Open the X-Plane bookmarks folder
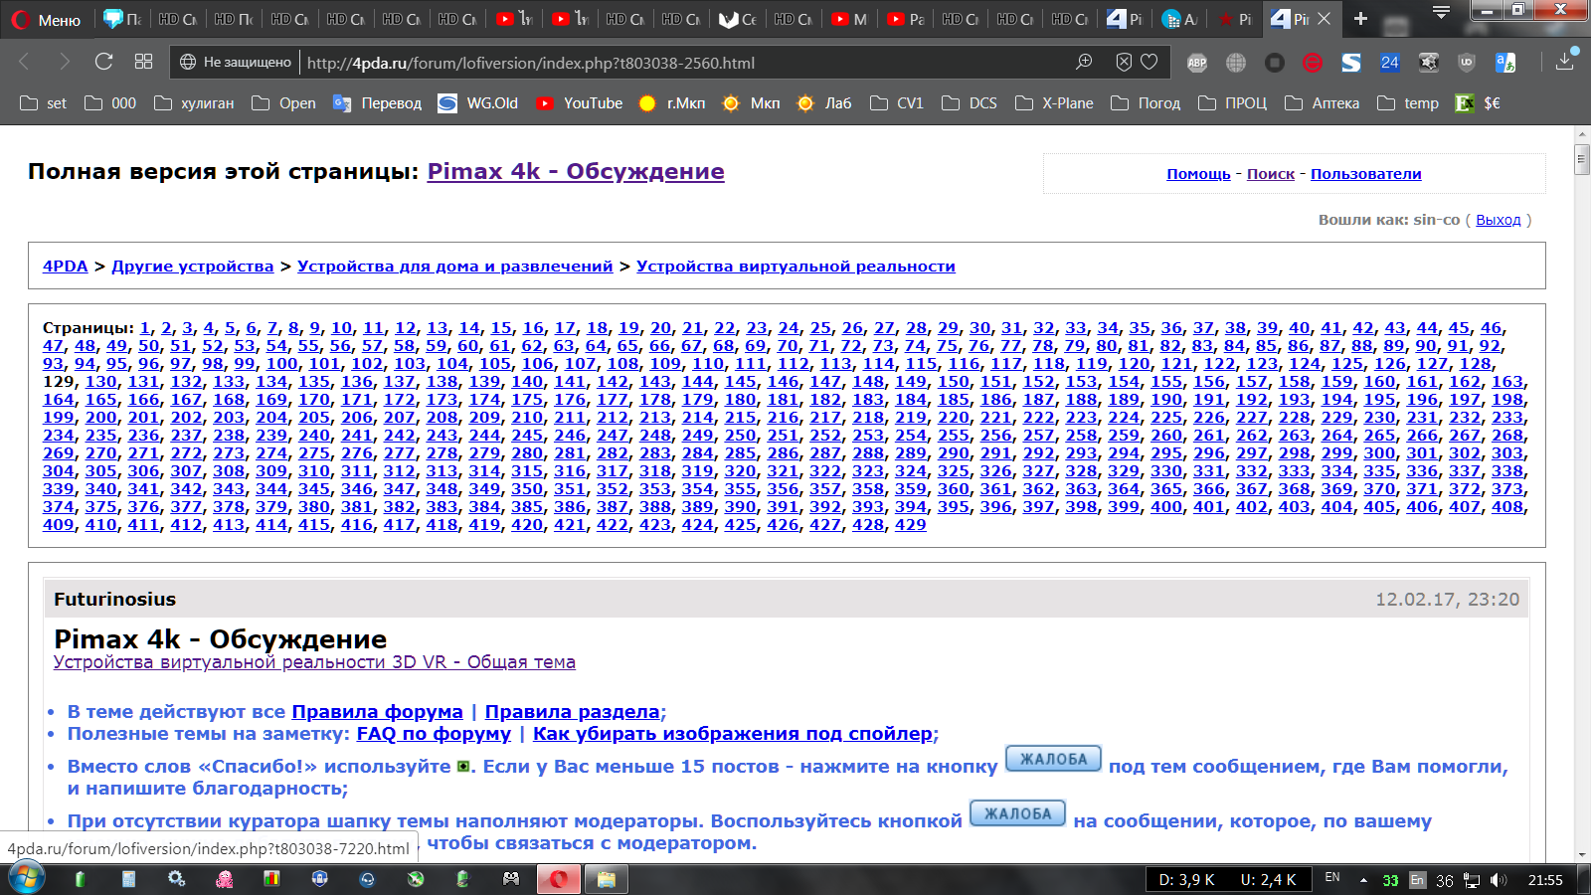The height and width of the screenshot is (895, 1591). coord(1054,102)
